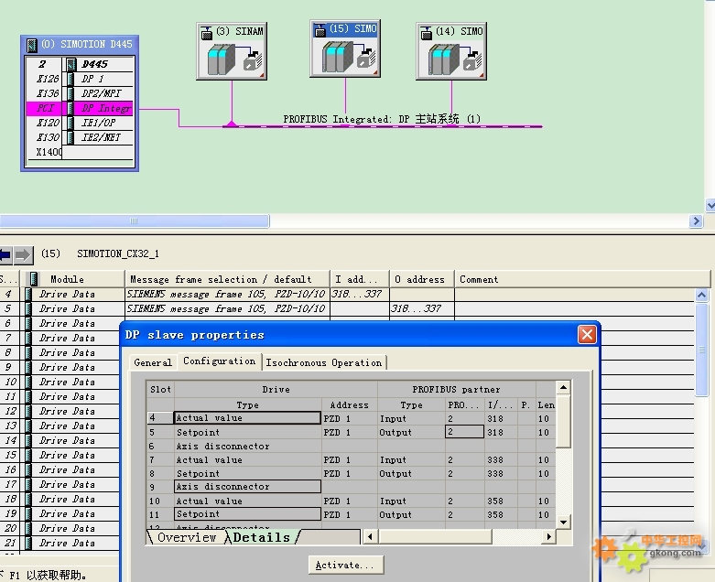Click message frame 105 cell in row 4
The height and width of the screenshot is (582, 715).
[x=226, y=294]
